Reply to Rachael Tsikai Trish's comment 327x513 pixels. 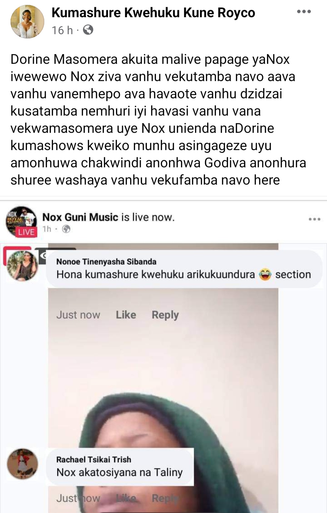pos(165,498)
